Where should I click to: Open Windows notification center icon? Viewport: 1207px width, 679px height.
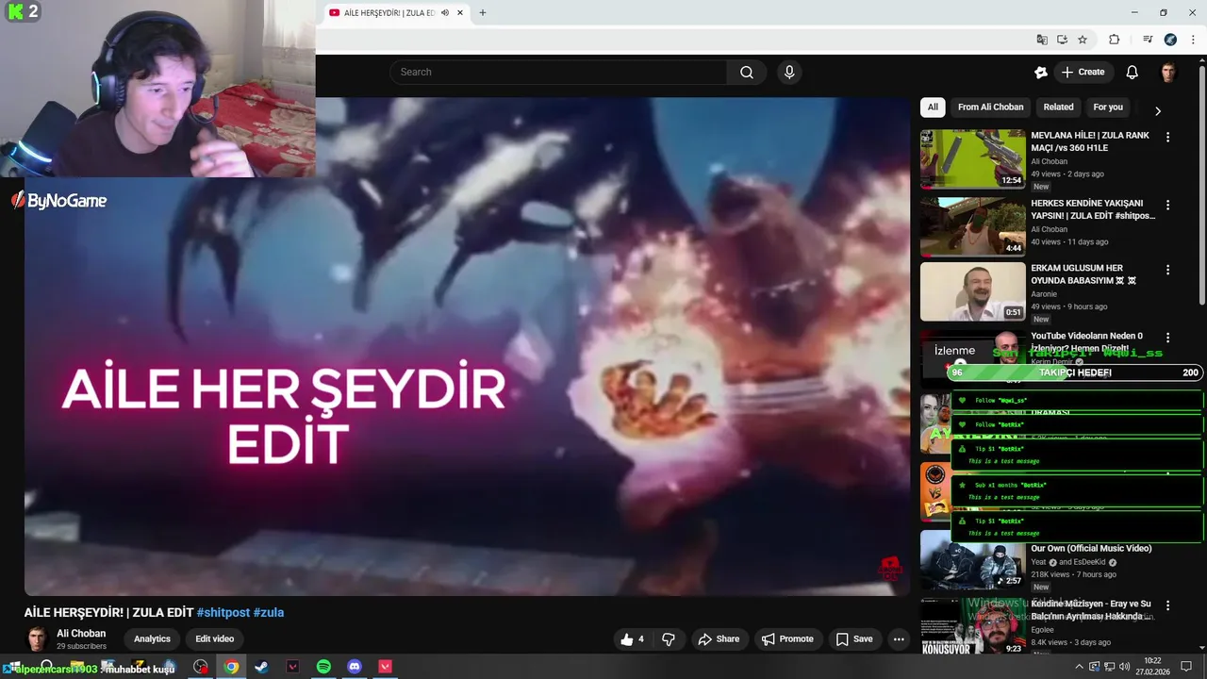(x=1186, y=667)
